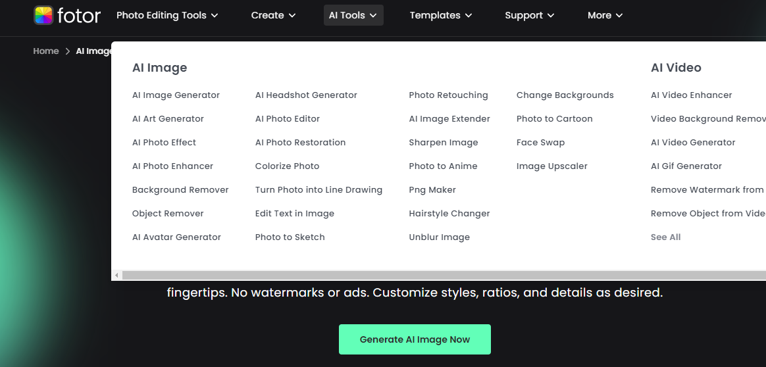Open Photo to Anime
Image resolution: width=766 pixels, height=367 pixels.
443,166
